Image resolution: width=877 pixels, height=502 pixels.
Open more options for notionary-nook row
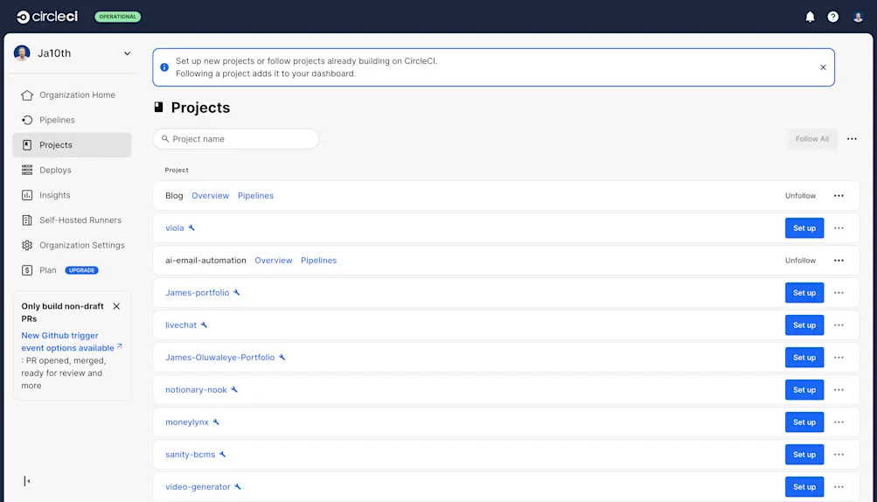[839, 390]
